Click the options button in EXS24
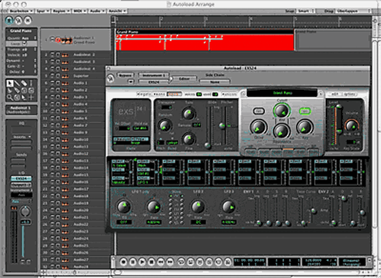Viewport: 381px width, 278px height. pyautogui.click(x=350, y=94)
